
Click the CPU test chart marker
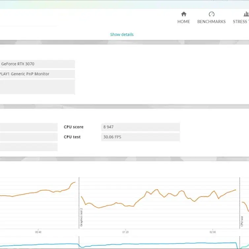(x=242, y=221)
